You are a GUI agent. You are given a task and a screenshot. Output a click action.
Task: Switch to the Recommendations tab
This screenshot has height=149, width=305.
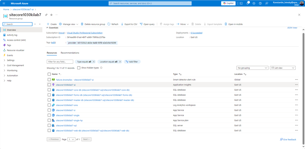(70, 53)
